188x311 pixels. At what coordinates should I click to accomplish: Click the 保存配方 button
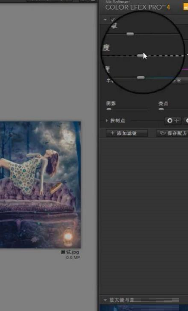[172, 133]
